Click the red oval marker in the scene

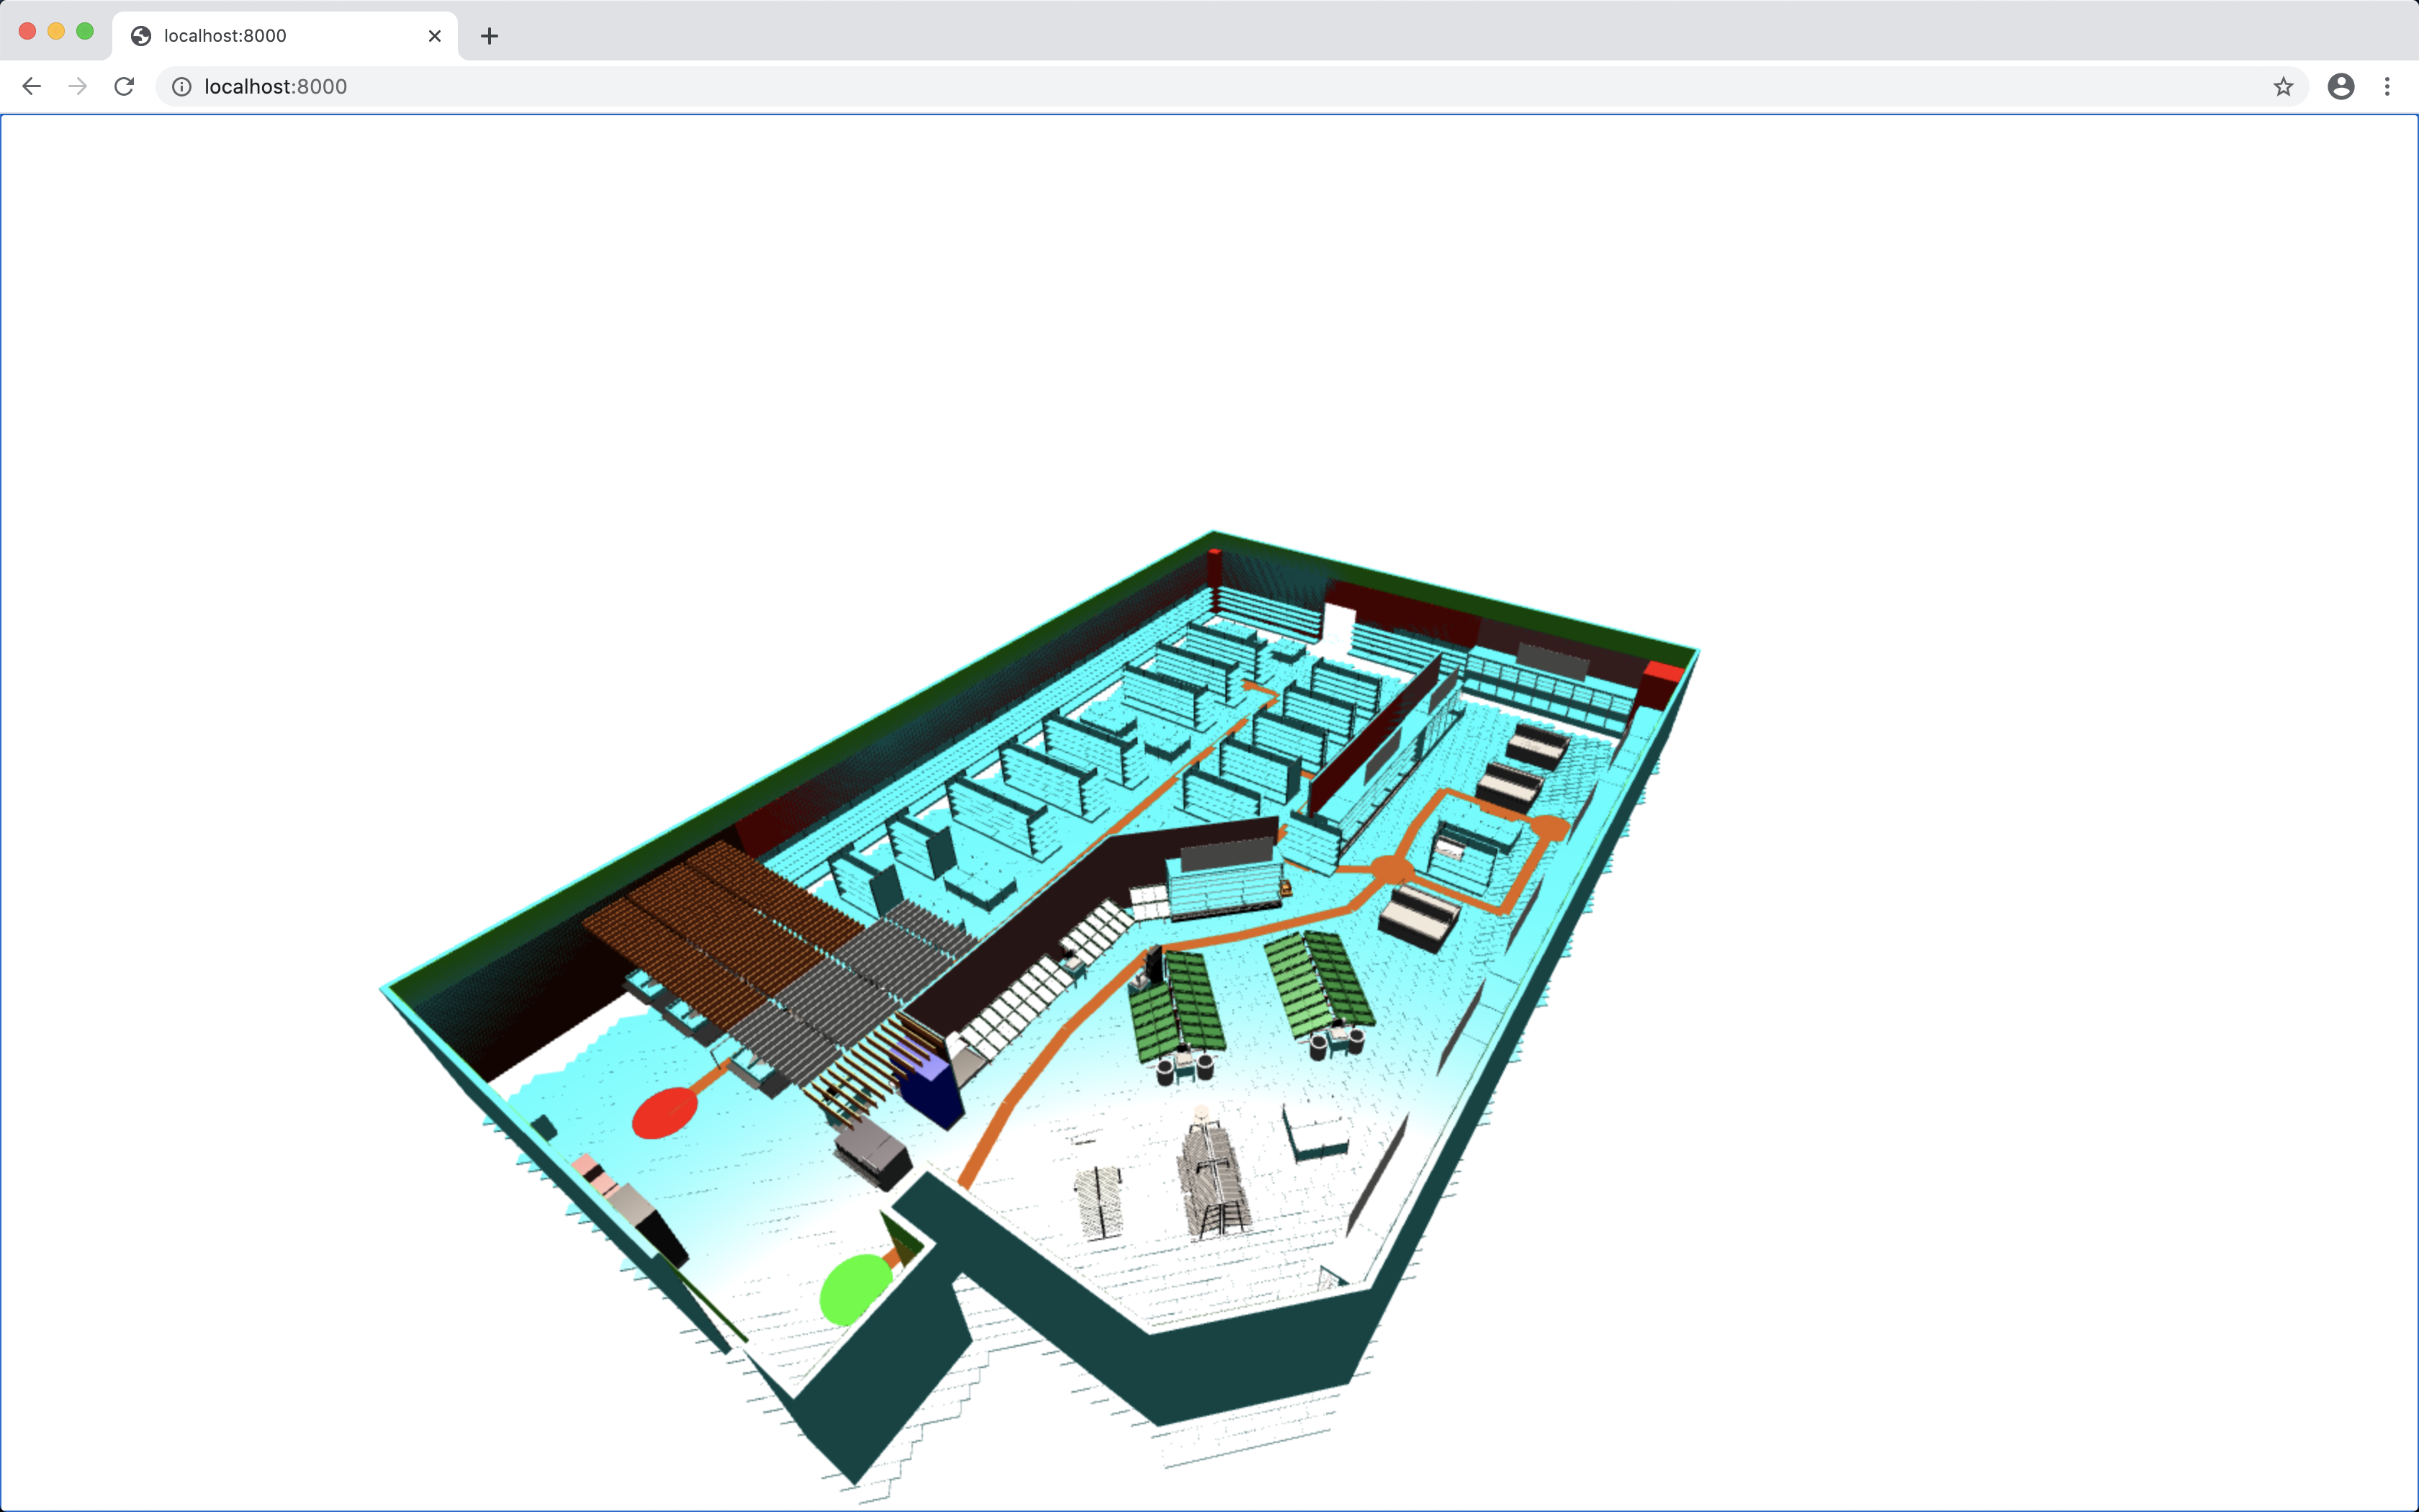tap(665, 1112)
